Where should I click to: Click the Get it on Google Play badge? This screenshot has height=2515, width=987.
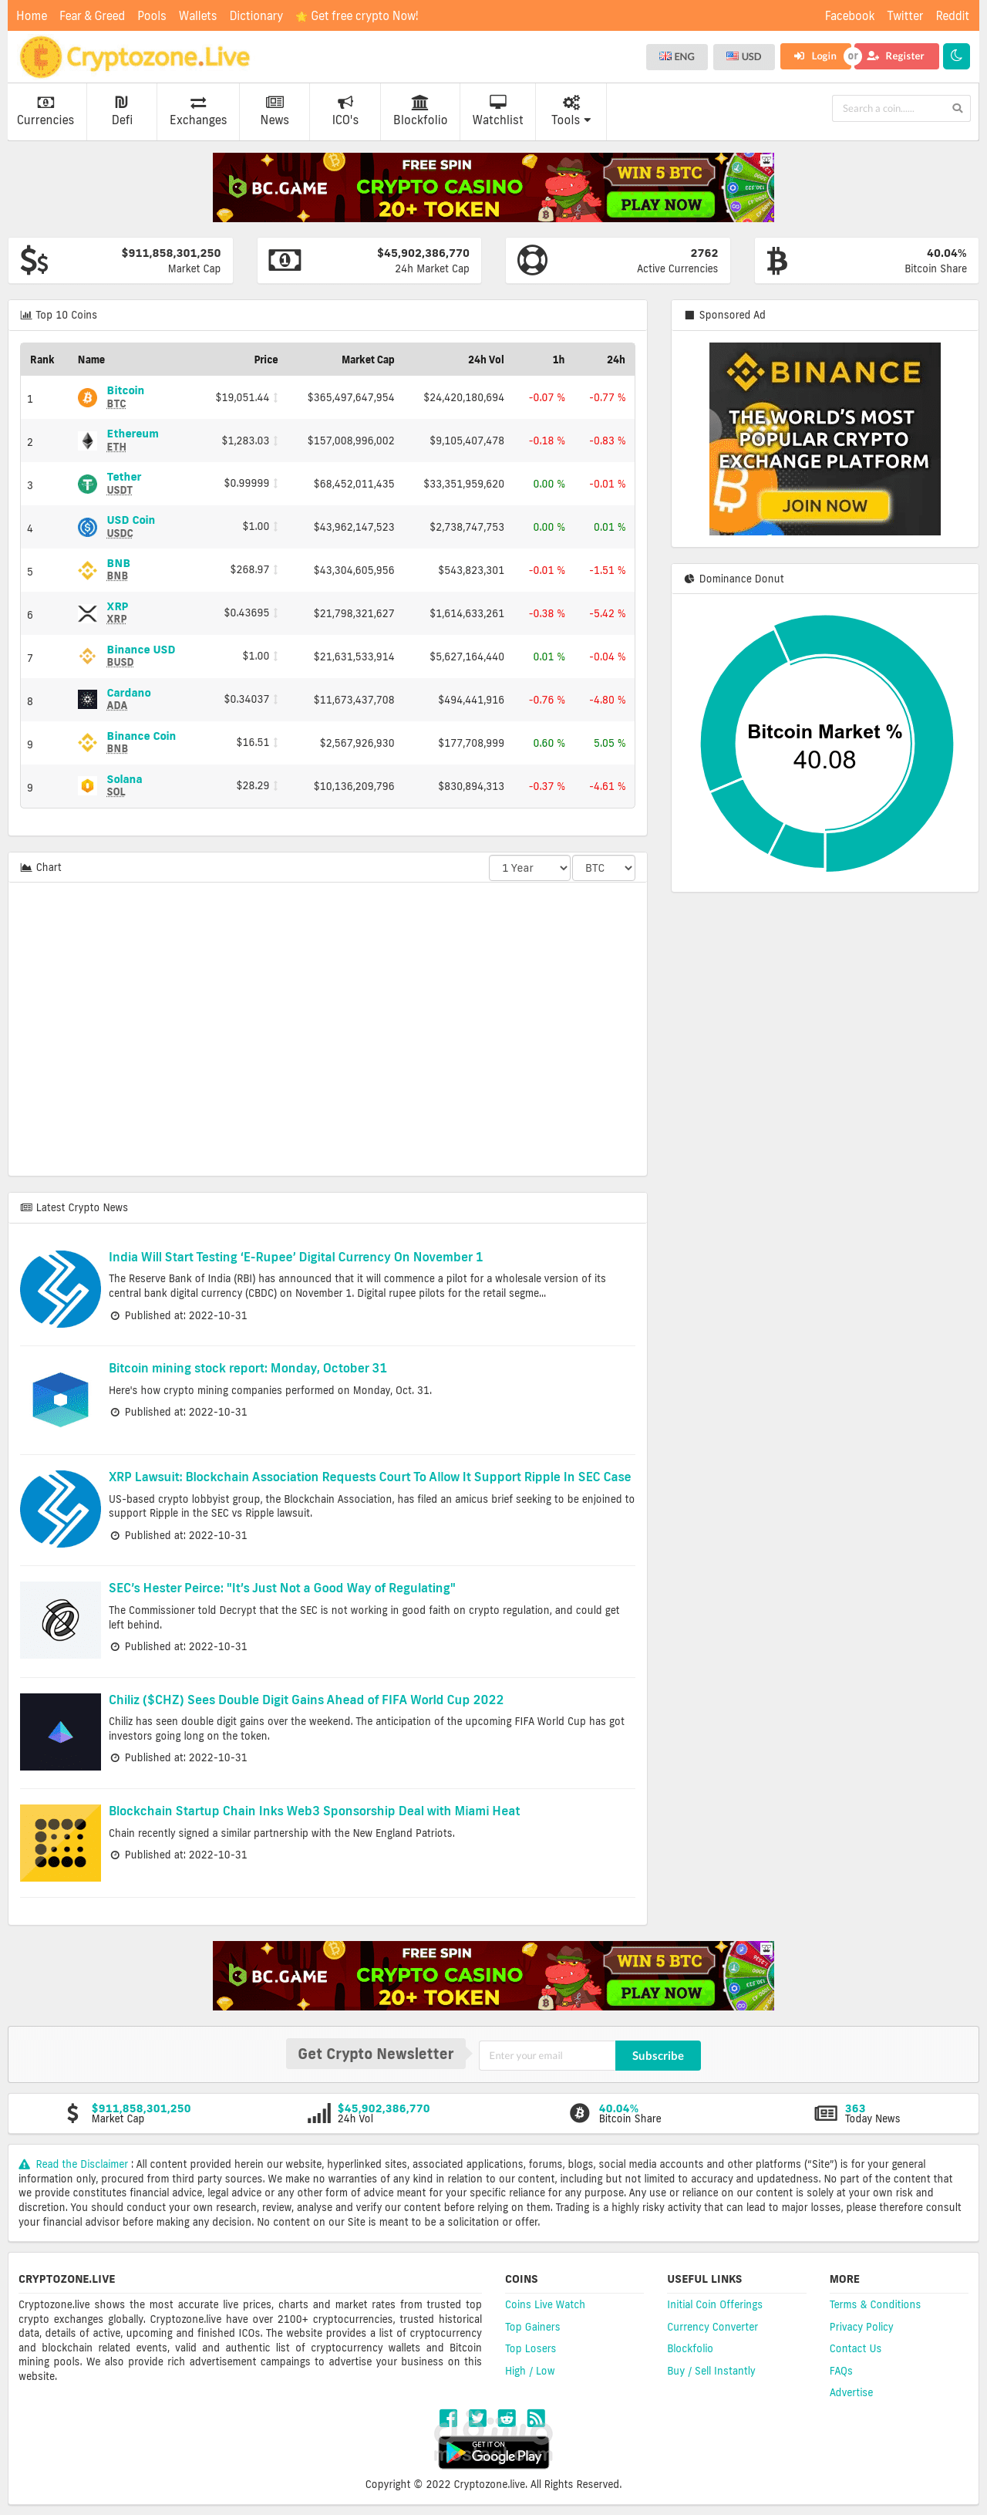point(493,2453)
